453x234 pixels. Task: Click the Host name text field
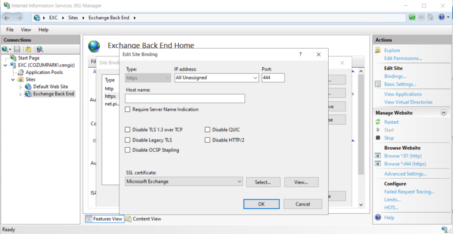[x=185, y=99]
